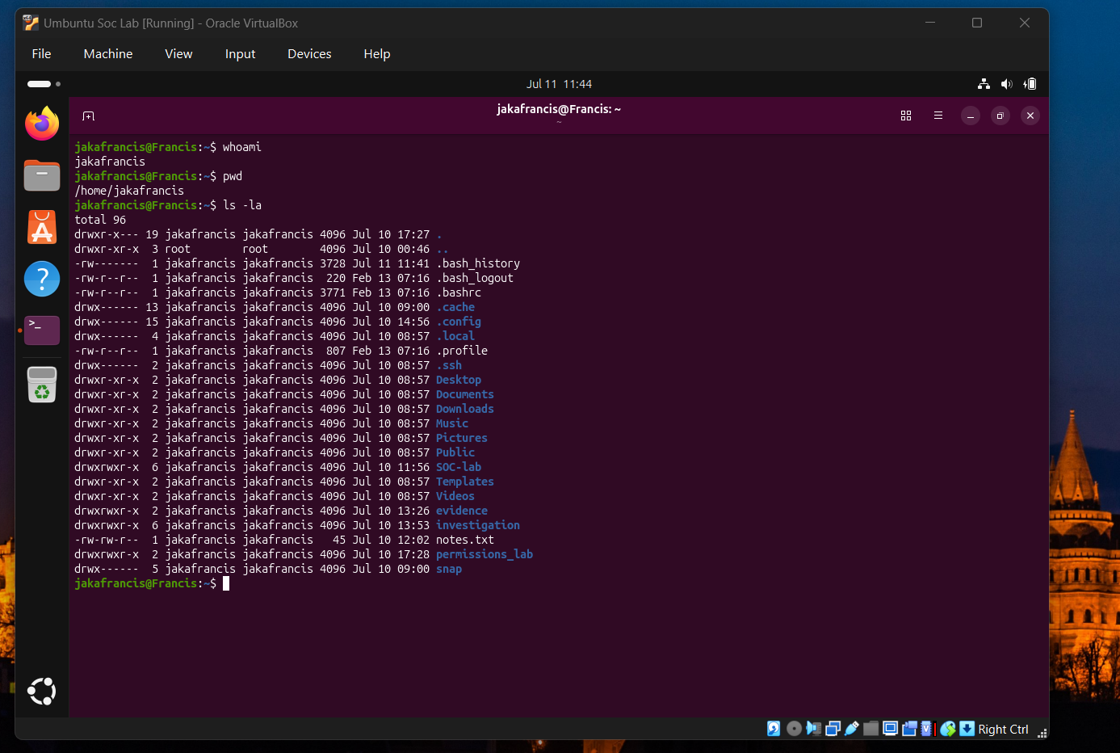1120x753 pixels.
Task: Click the VirtualBox shared folders status icon
Action: 870,729
